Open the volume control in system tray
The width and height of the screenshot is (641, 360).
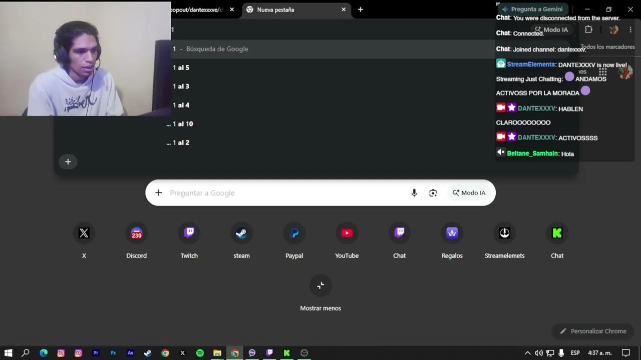538,353
